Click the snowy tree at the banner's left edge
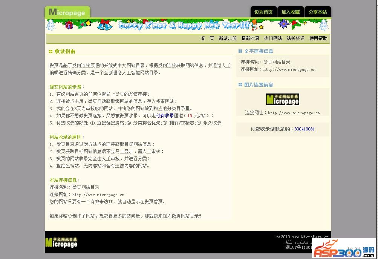 click(x=51, y=26)
